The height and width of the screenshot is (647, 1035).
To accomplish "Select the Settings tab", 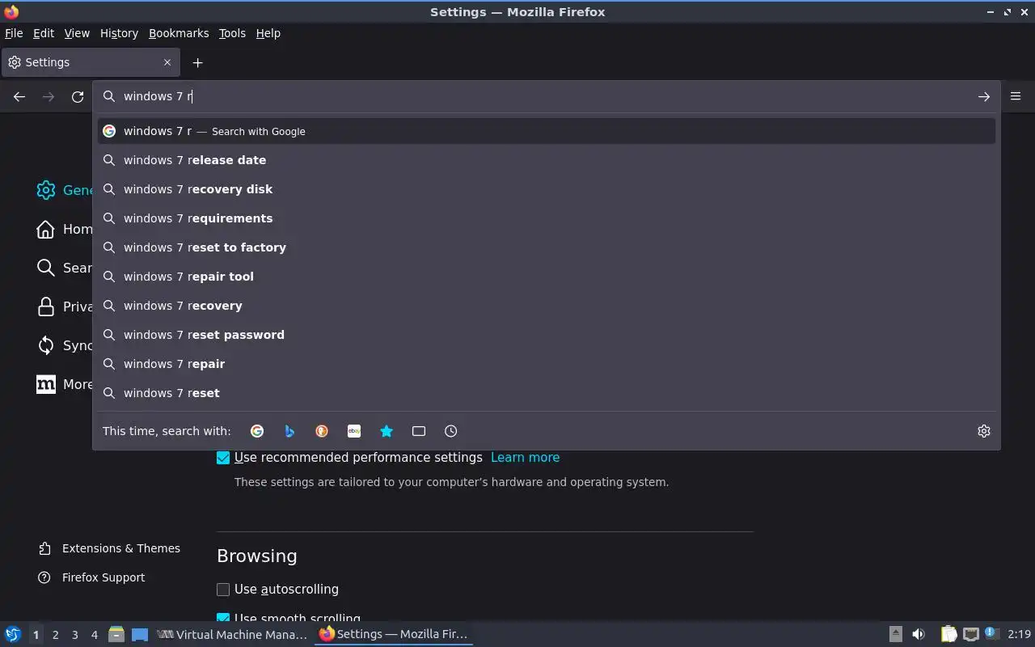I will click(90, 62).
